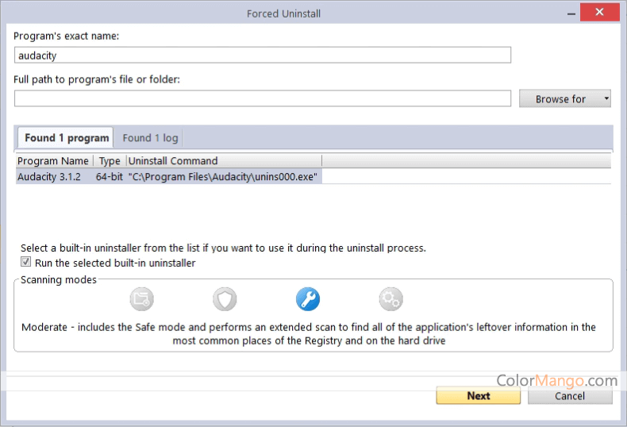Image resolution: width=627 pixels, height=427 pixels.
Task: Select the folder scanning mode icon
Action: click(x=141, y=299)
